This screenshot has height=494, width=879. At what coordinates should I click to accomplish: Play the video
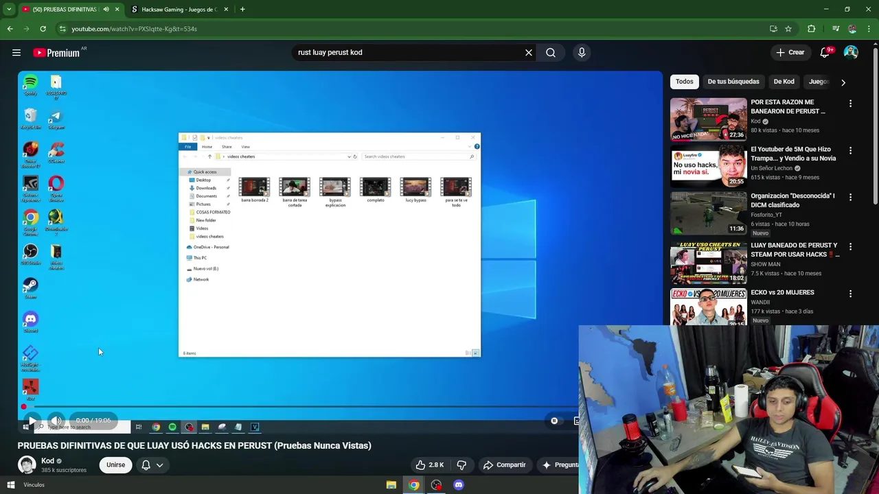[x=32, y=421]
